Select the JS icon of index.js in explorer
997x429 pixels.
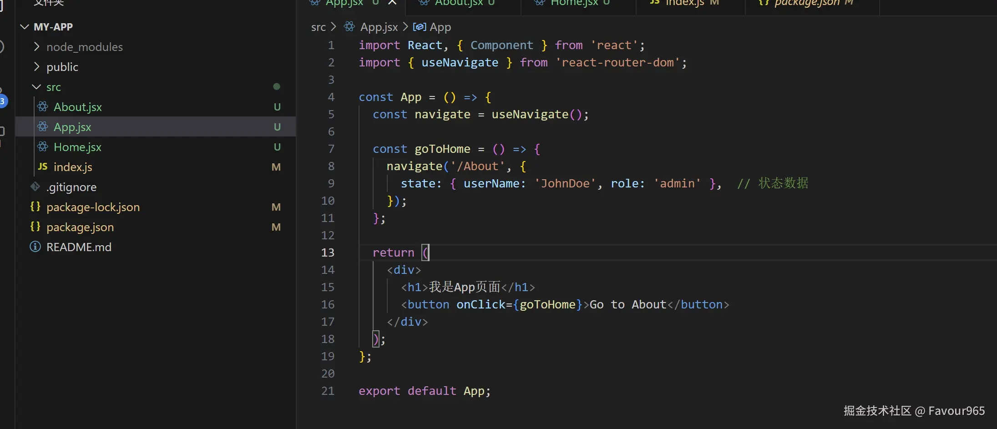click(x=43, y=167)
